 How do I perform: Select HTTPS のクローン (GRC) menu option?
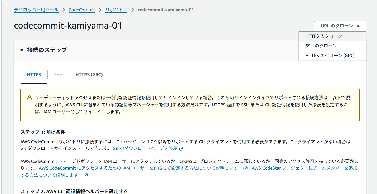coord(332,56)
